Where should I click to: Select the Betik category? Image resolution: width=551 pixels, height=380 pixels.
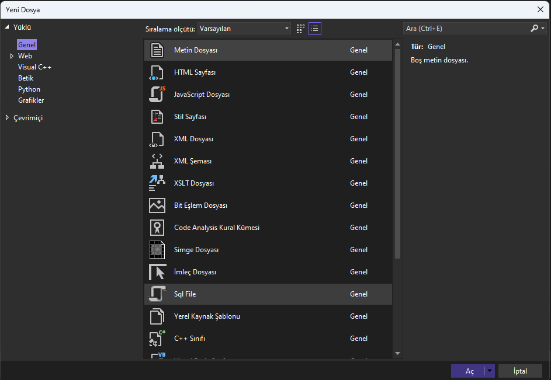coord(26,78)
